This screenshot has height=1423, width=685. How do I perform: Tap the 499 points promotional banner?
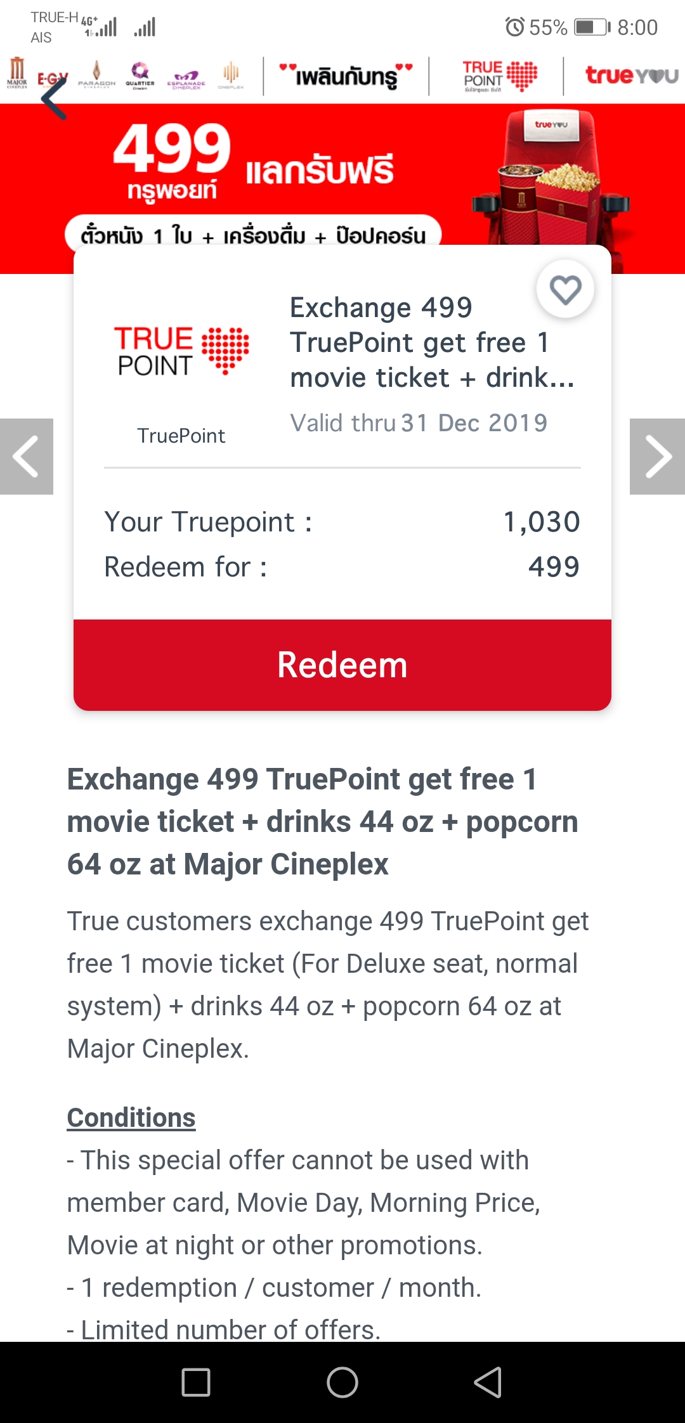342,176
